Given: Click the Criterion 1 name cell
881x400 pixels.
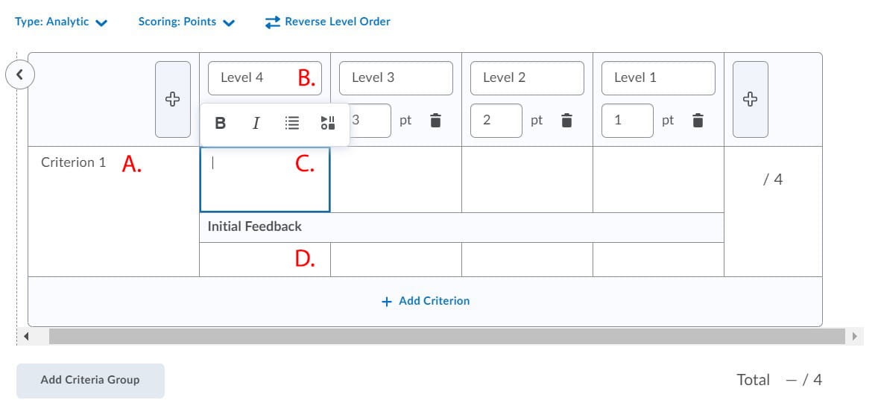Looking at the screenshot, I should point(73,162).
